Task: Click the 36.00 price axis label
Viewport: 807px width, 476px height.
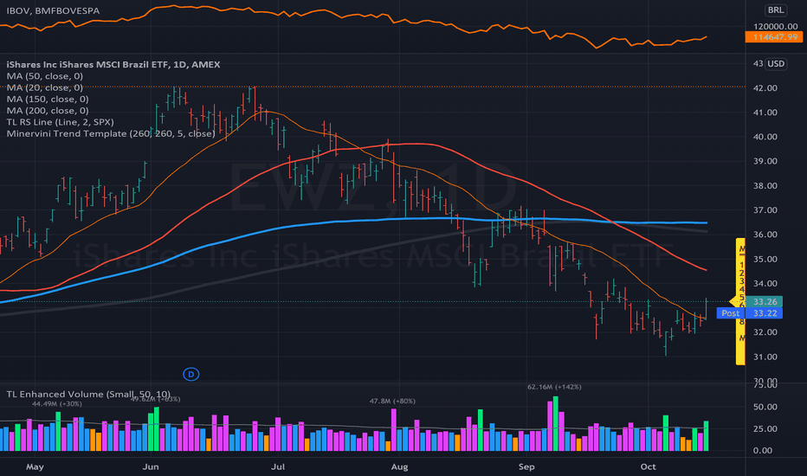Action: [765, 235]
